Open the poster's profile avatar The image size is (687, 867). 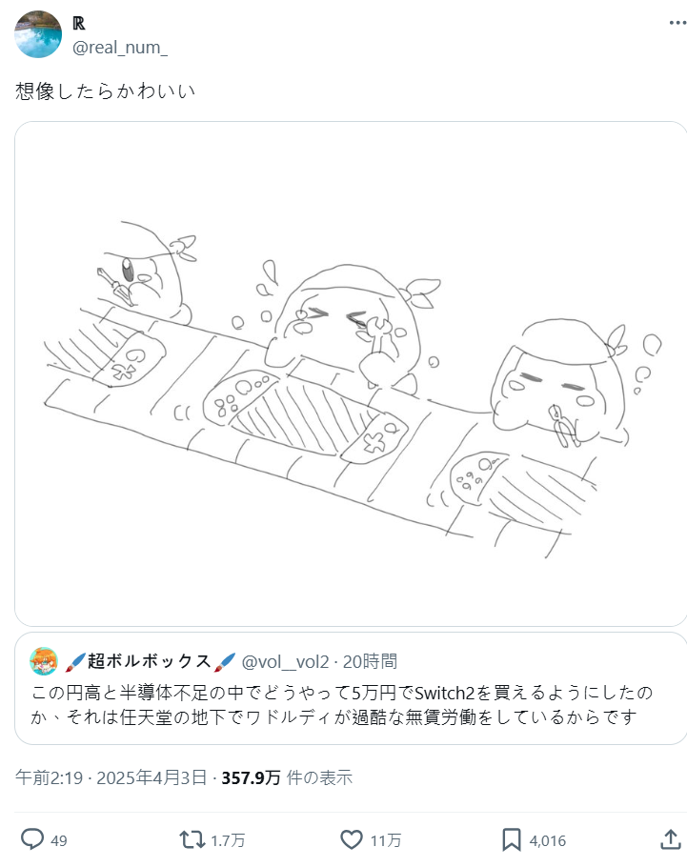pos(38,34)
